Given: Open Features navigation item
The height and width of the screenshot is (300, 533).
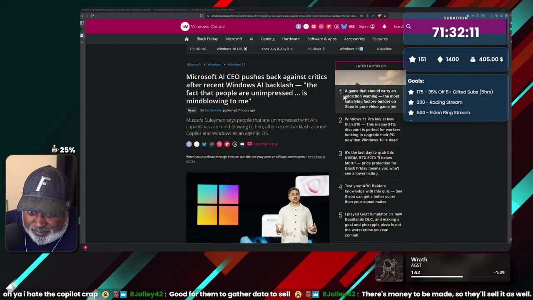Looking at the screenshot, I should (x=380, y=39).
